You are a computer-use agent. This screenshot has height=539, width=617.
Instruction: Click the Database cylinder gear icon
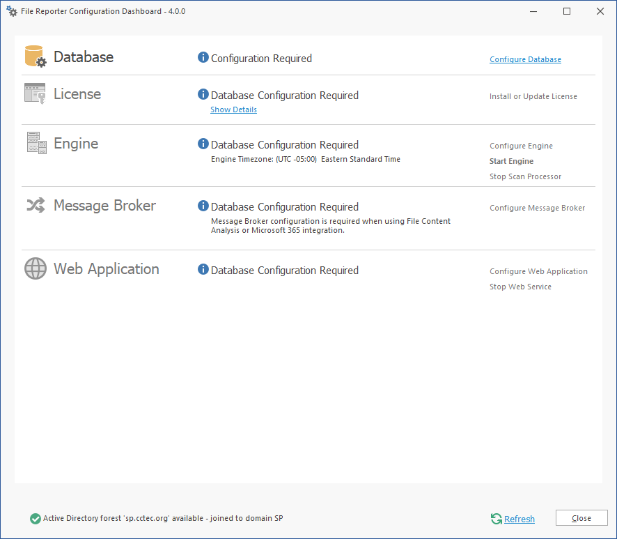tap(35, 56)
